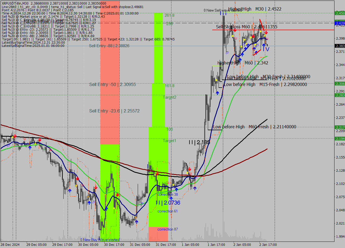Select the blue 'I I | 2.0736' wave label
Image resolution: width=345 pixels, height=248 pixels.
click(168, 203)
